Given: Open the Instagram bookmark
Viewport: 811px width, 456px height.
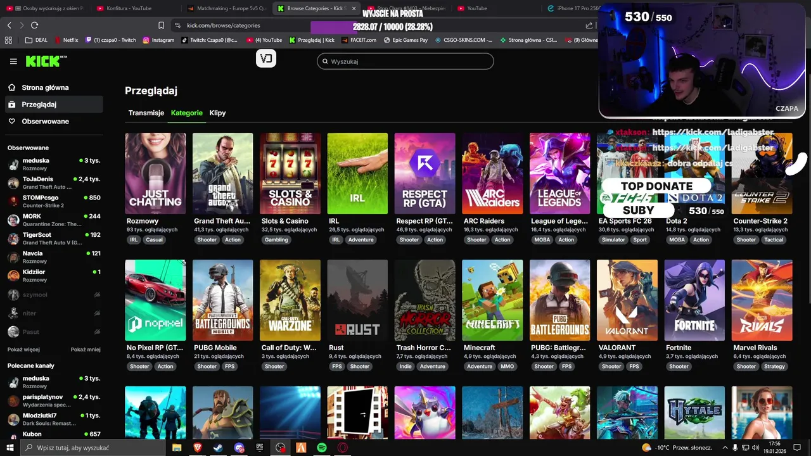Looking at the screenshot, I should point(158,40).
